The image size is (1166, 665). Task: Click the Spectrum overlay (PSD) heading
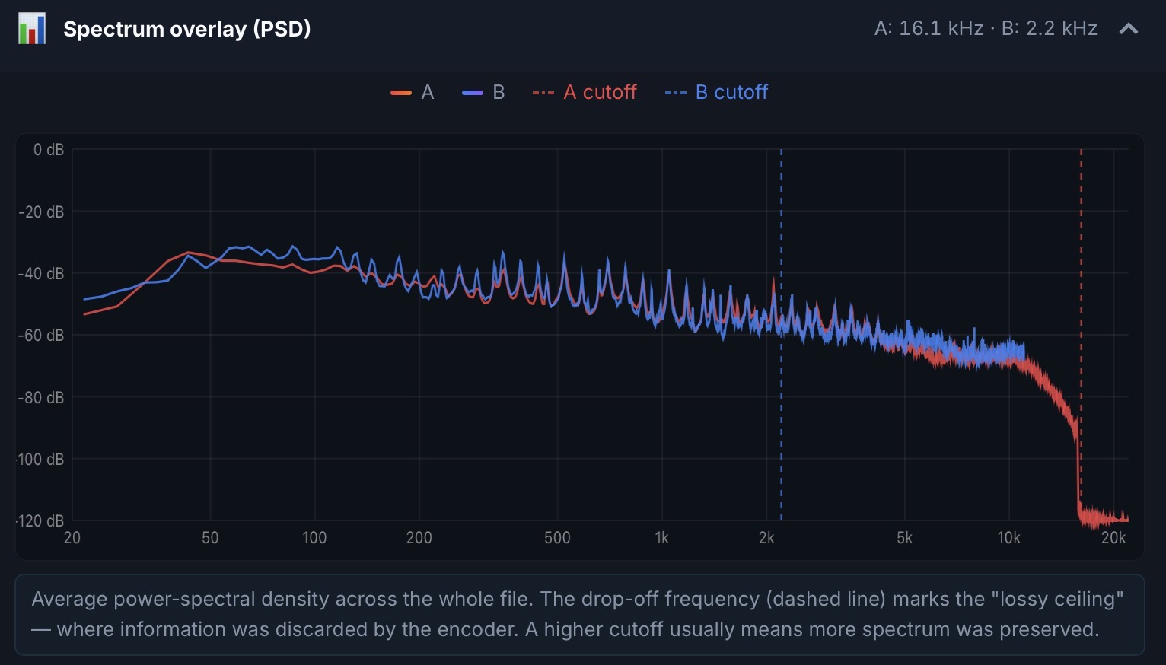pos(187,29)
